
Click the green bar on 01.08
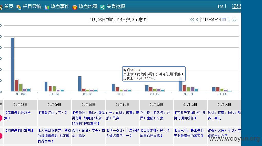21,88
